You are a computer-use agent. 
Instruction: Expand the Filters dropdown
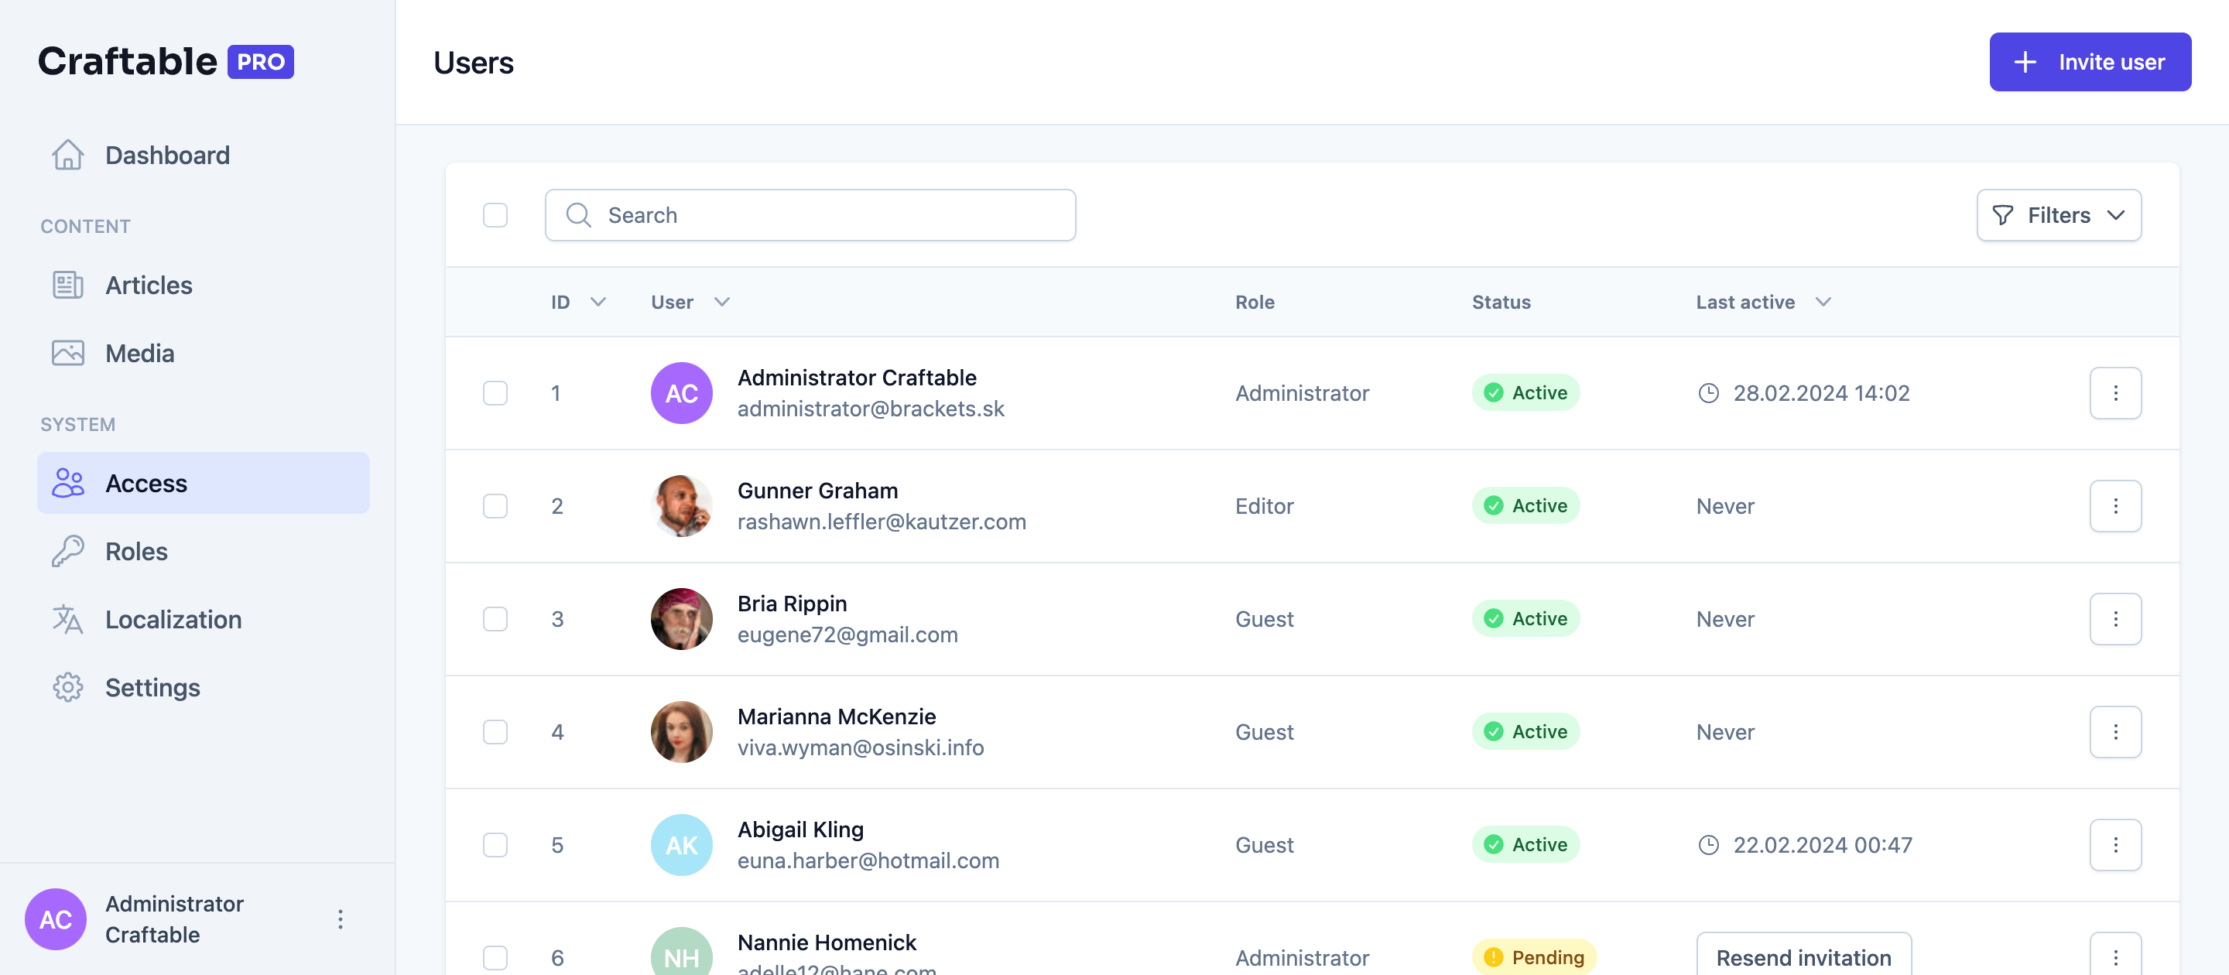pos(2059,215)
